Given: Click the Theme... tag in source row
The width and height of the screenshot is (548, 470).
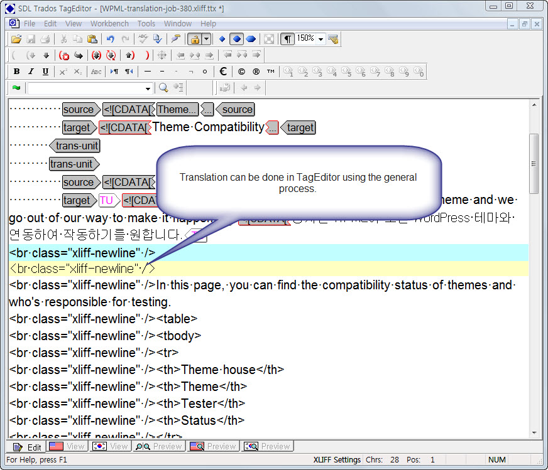Looking at the screenshot, I should [x=178, y=110].
